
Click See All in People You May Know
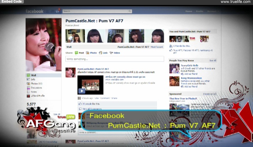tap(212, 60)
